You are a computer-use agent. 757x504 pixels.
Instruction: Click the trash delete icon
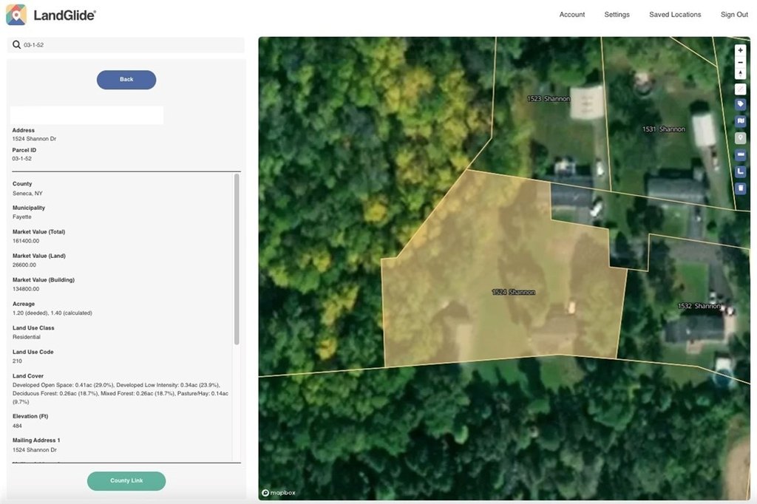coord(740,188)
